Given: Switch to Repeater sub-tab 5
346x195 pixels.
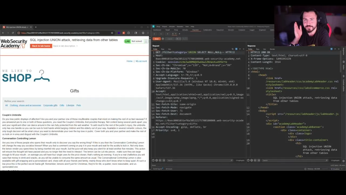Looking at the screenshot, I should tap(173, 34).
